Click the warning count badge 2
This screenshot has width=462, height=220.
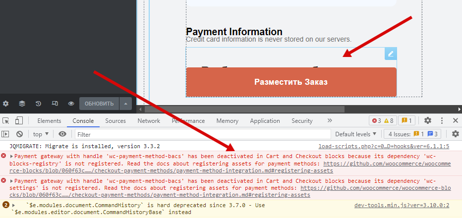tap(5, 205)
